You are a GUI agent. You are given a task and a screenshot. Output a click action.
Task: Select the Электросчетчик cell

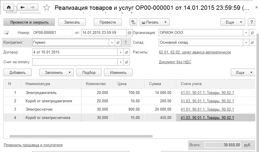tap(51, 109)
